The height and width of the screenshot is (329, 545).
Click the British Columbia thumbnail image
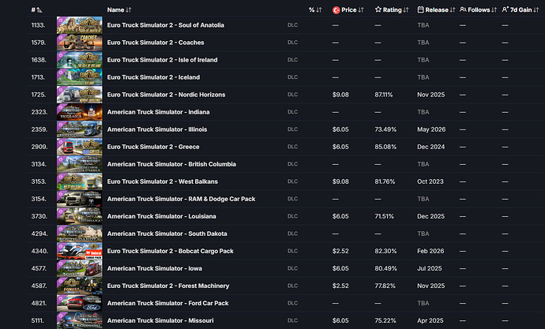80,164
